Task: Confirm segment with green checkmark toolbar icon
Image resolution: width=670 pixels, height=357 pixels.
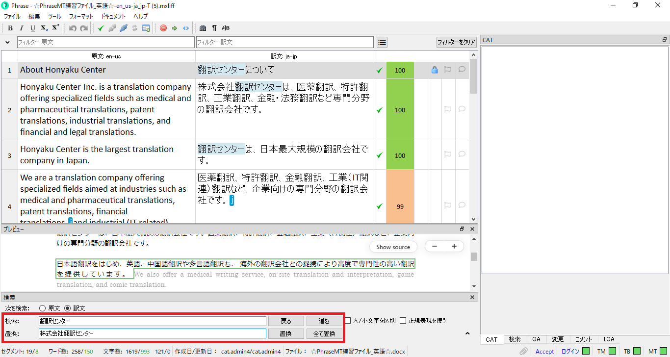Action: click(101, 28)
